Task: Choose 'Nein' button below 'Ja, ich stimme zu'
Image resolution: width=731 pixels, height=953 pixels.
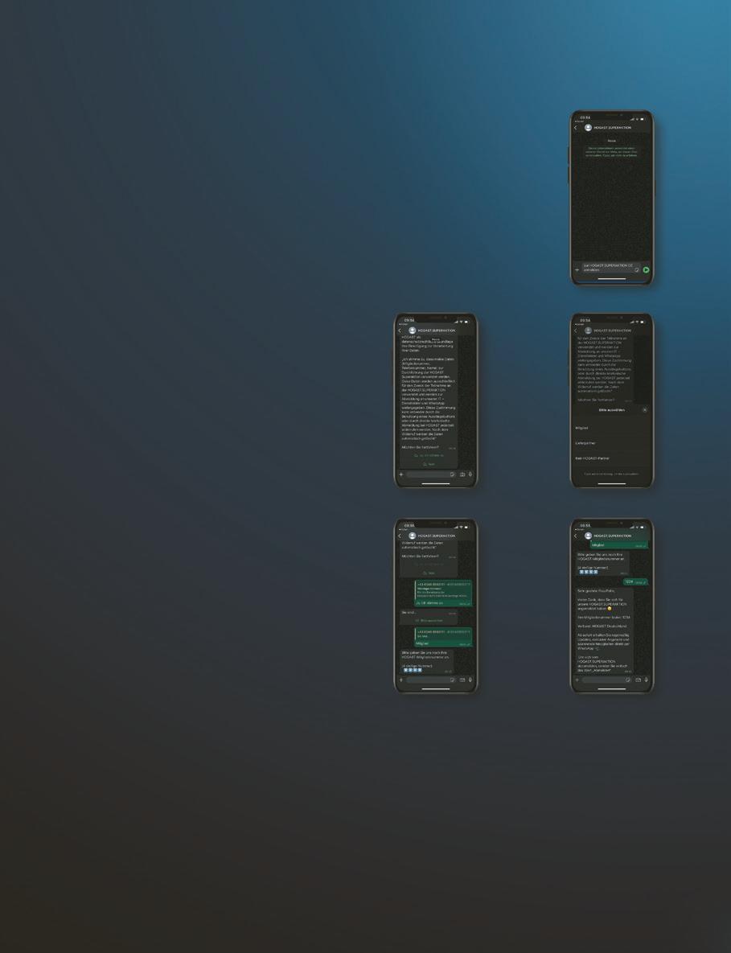Action: coord(429,464)
